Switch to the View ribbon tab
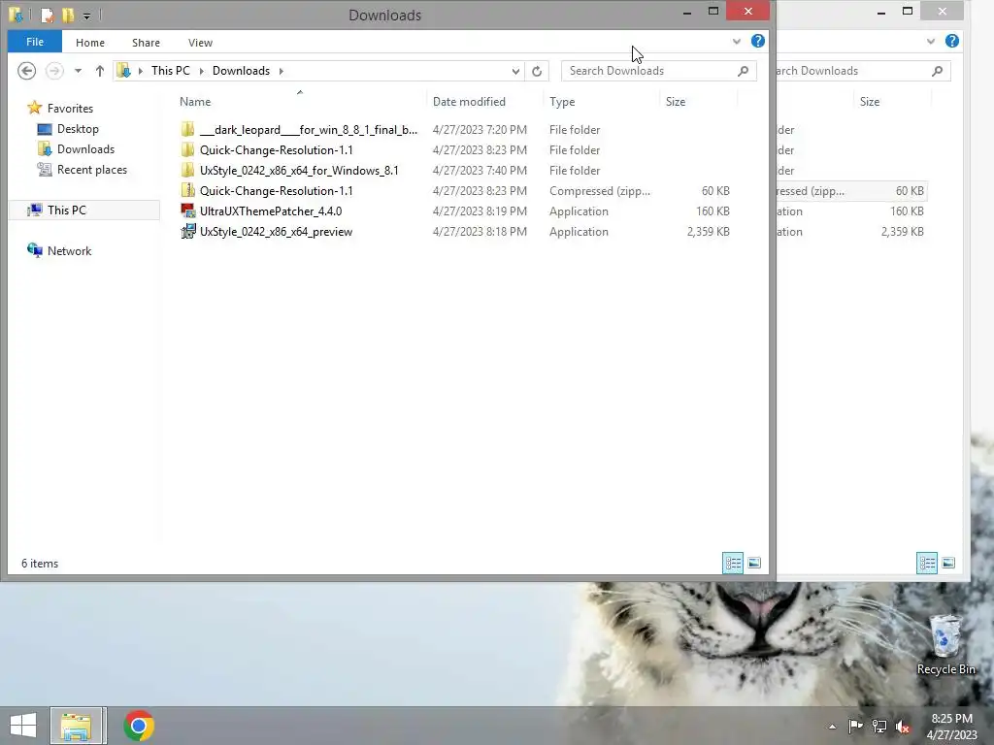 (200, 43)
